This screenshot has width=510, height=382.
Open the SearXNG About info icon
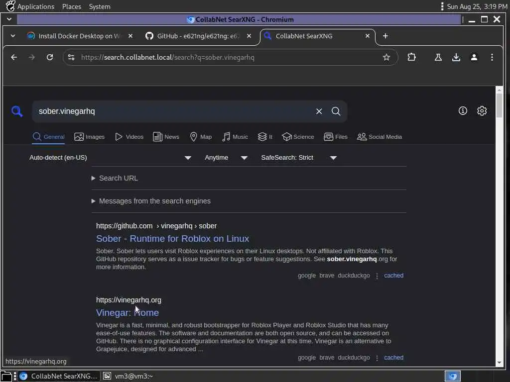click(x=463, y=111)
